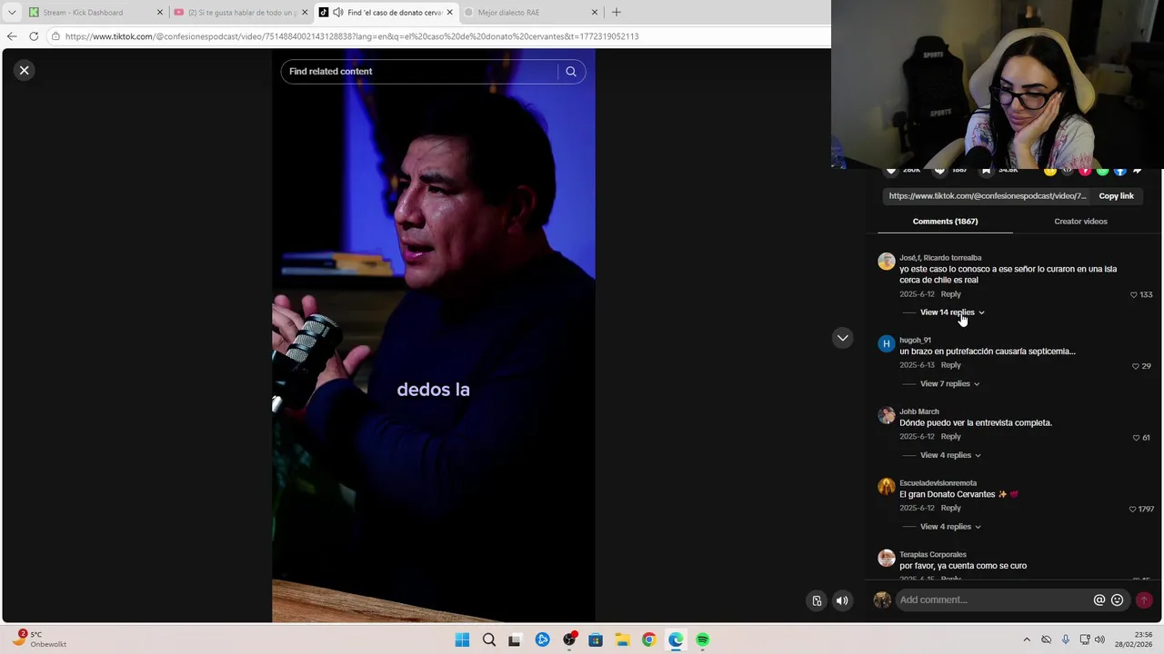
Task: Open Windows Start menu
Action: pos(462,640)
